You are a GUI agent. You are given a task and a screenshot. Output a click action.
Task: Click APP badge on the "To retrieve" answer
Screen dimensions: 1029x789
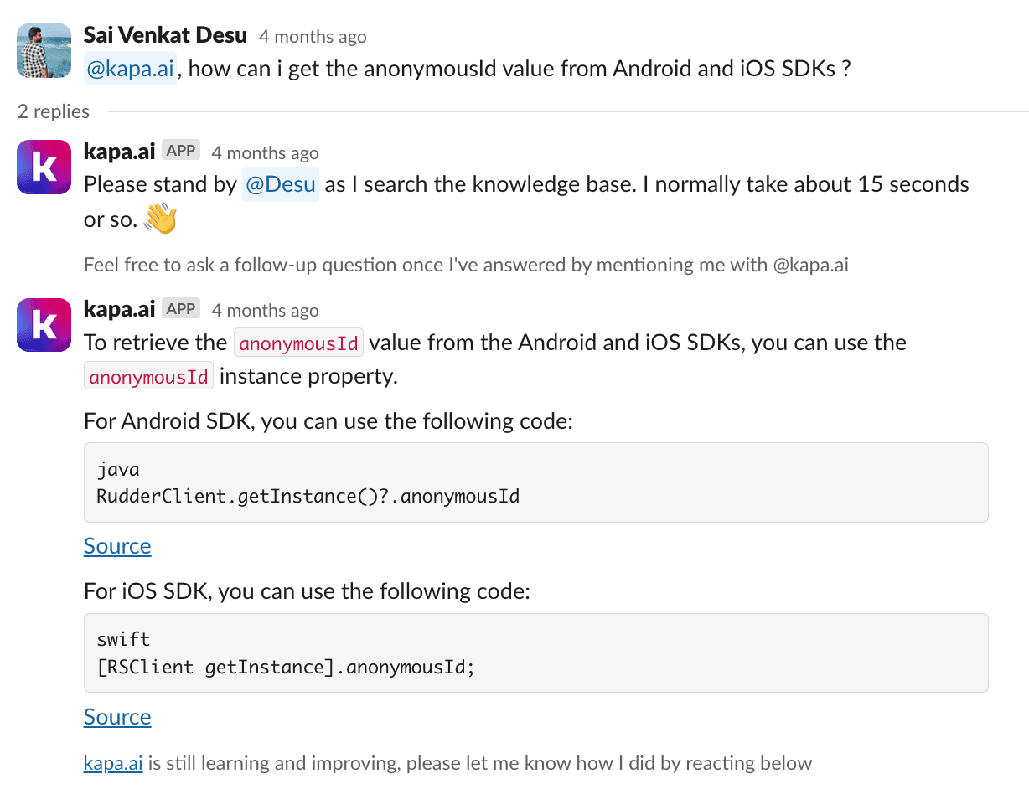point(181,308)
